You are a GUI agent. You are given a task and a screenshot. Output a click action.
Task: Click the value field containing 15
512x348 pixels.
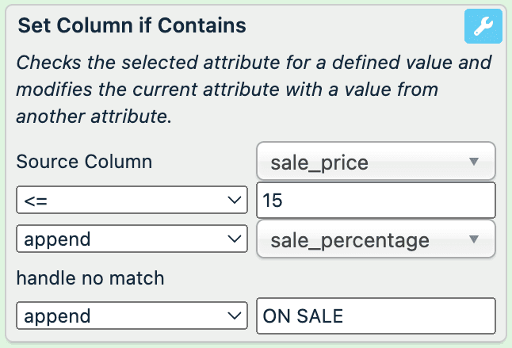click(x=376, y=201)
